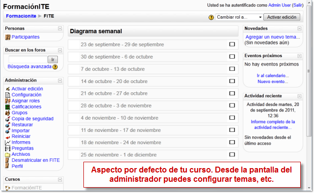Collapse the Novedades block

pyautogui.click(x=299, y=28)
